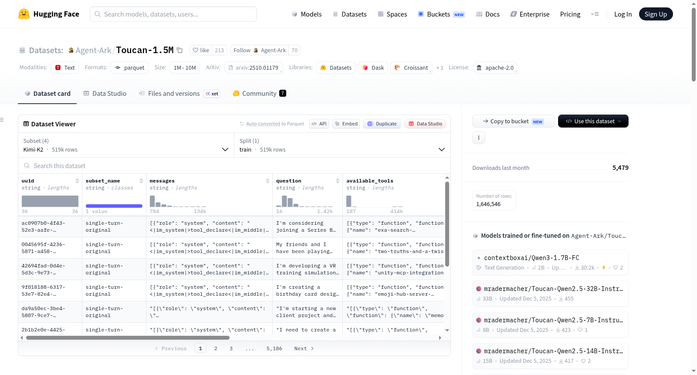Open Data Studio from the viewer header
Viewport: 697px width, 375px height.
pyautogui.click(x=425, y=124)
